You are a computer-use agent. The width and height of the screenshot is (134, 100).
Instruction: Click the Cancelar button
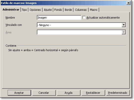pyautogui.click(x=44, y=93)
